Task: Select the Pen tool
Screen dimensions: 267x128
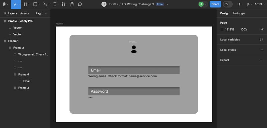Action: [45, 4]
